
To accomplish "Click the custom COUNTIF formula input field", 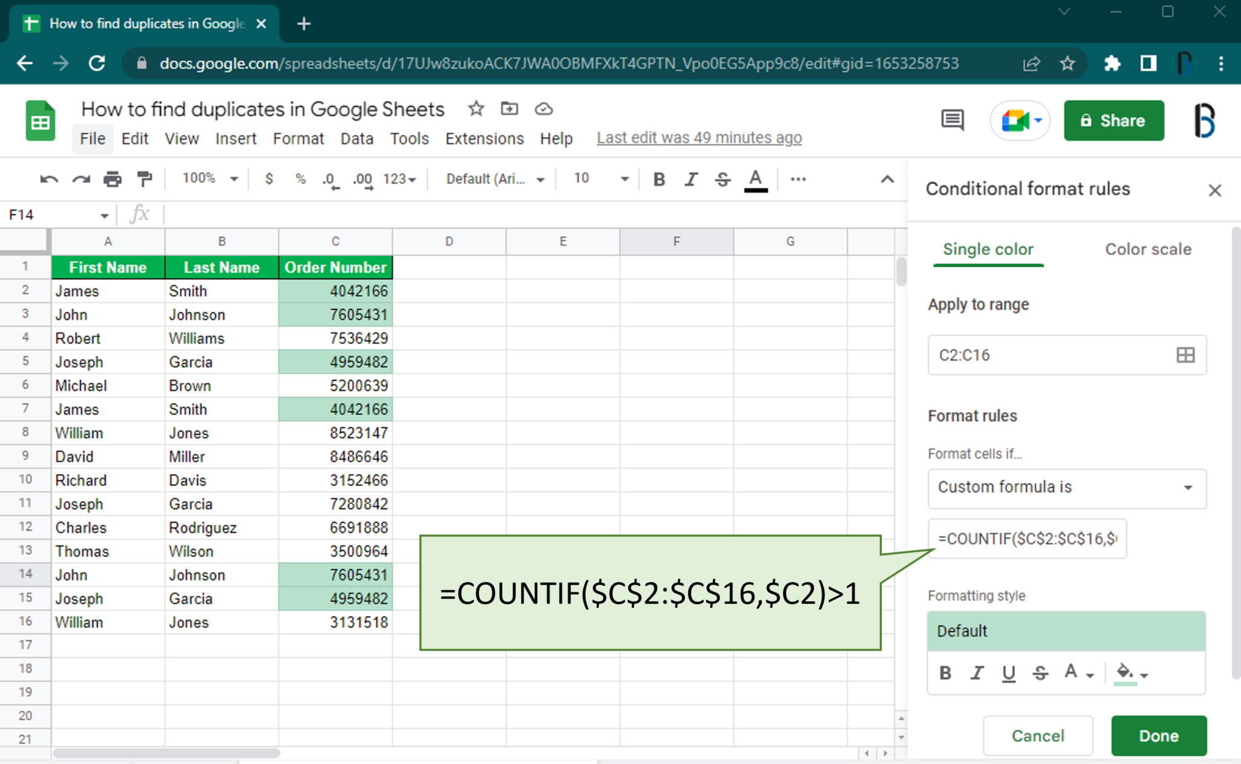I will 1026,539.
